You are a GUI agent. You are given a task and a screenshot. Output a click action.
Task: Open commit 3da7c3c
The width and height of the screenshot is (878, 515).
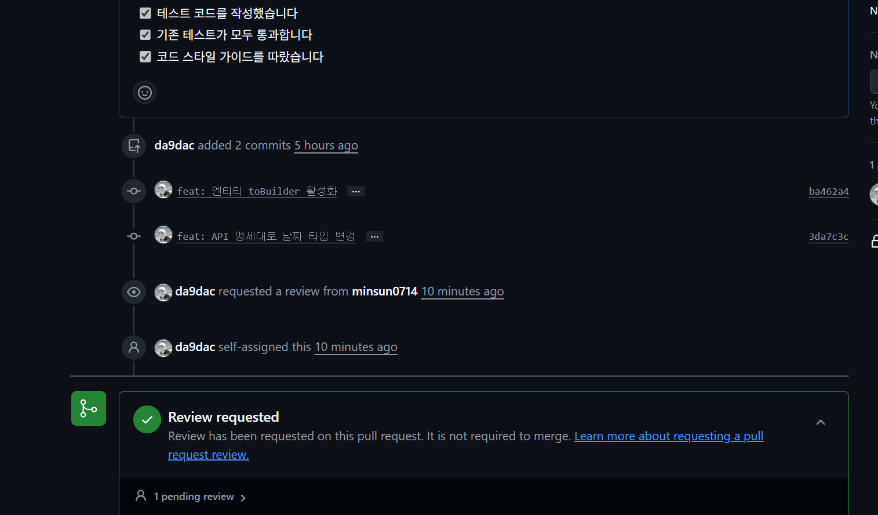[x=828, y=236]
